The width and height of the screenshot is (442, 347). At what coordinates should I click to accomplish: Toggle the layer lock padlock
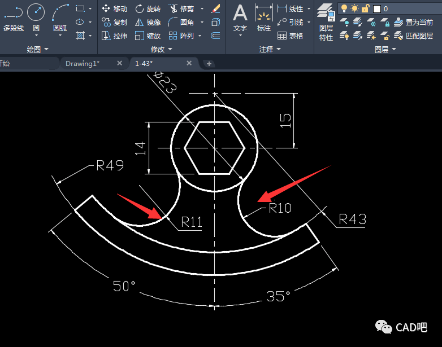[365, 8]
